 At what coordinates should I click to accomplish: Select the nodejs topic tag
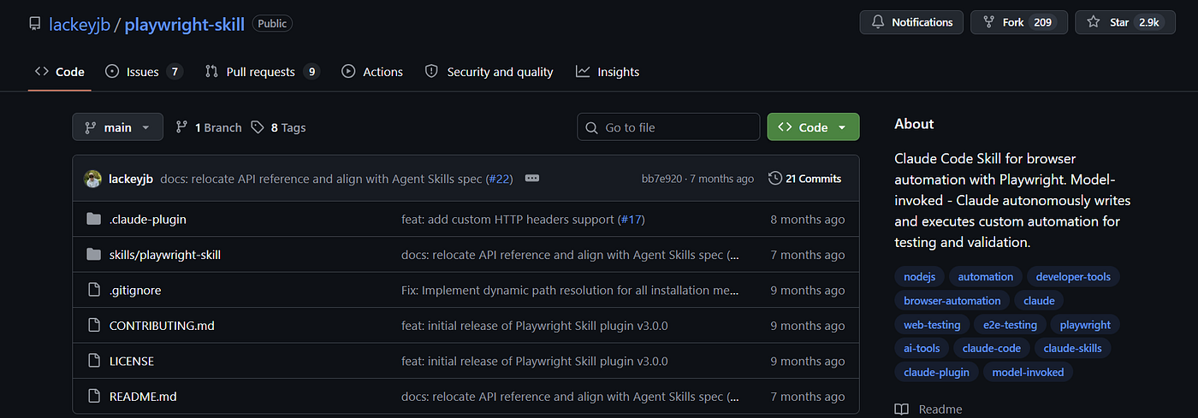pyautogui.click(x=920, y=277)
